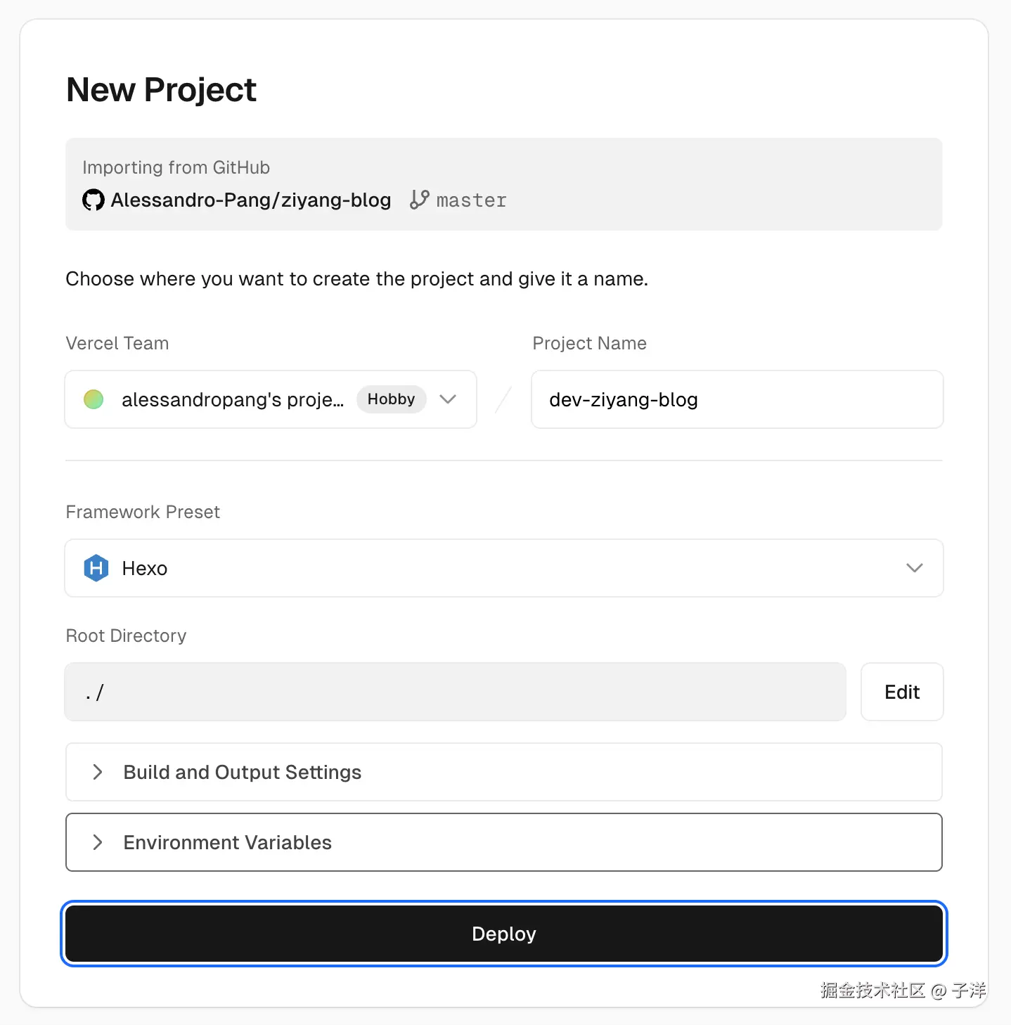Click the GitHub octocat icon
This screenshot has width=1011, height=1025.
(x=94, y=200)
